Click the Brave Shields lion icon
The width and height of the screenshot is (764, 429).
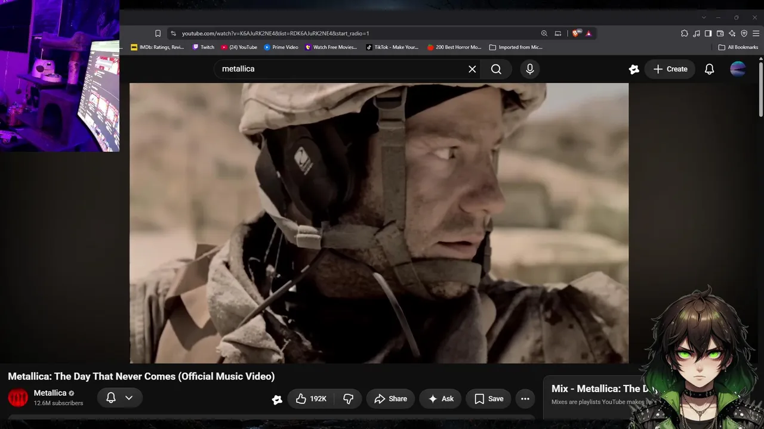point(577,33)
